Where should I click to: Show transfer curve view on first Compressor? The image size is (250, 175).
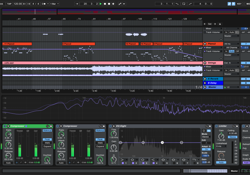21,163
